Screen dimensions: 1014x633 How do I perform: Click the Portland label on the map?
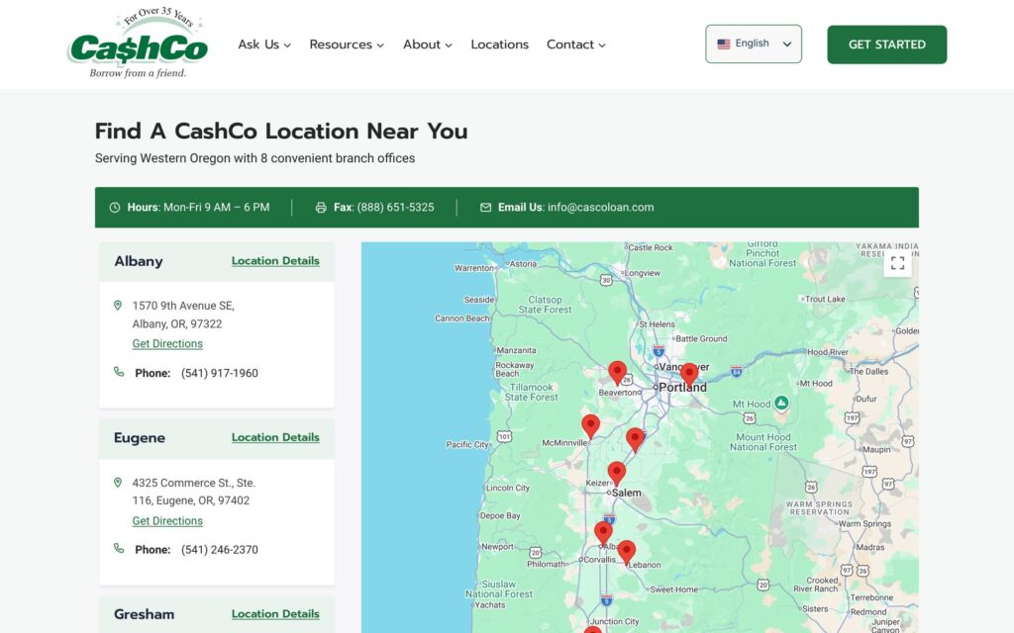click(682, 388)
